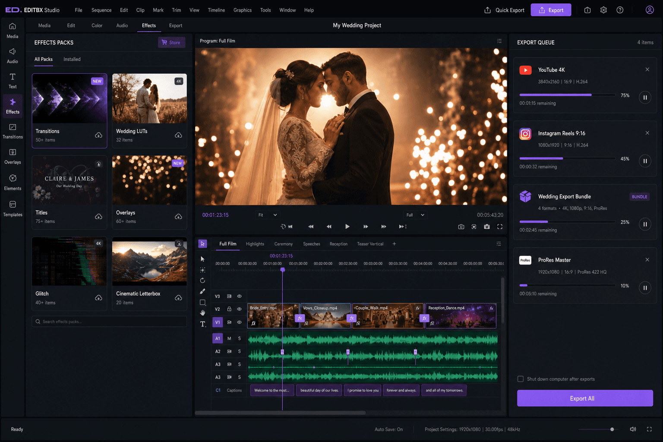This screenshot has height=442, width=663.
Task: Select the Text sidebar icon
Action: [x=13, y=81]
